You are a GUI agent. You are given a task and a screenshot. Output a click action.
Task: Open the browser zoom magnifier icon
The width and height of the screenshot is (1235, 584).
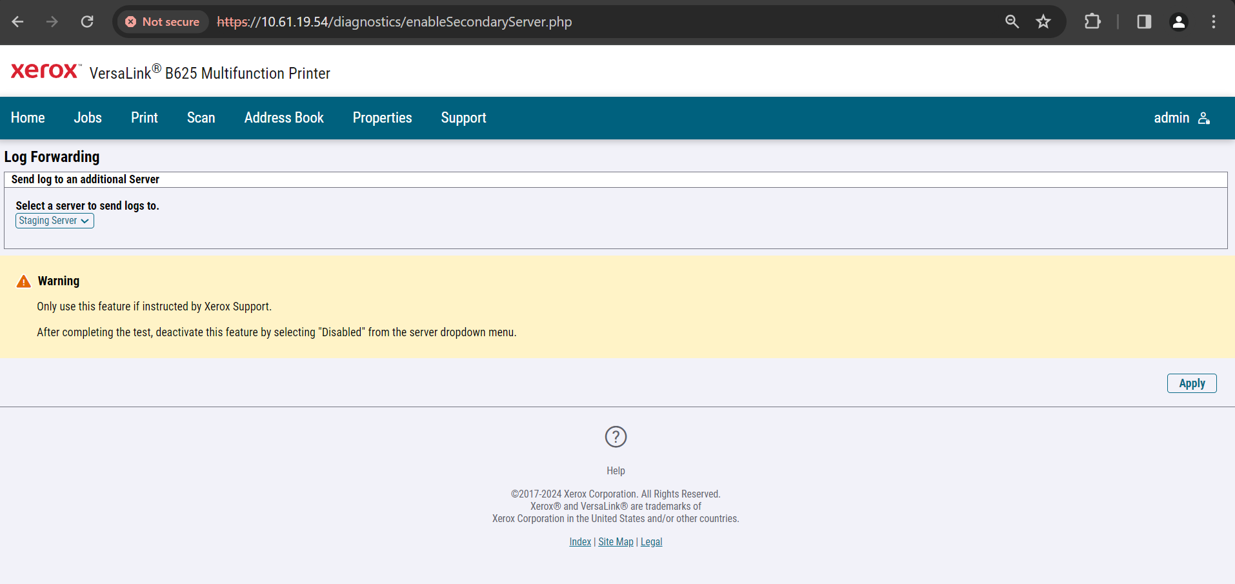(x=1012, y=22)
